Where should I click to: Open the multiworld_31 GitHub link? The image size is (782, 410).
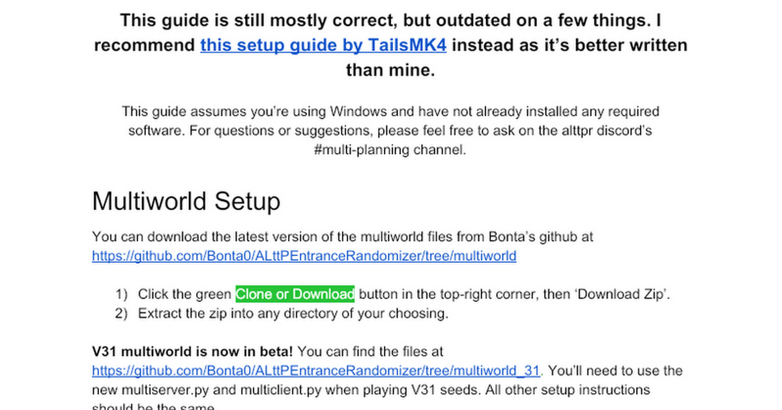[316, 371]
